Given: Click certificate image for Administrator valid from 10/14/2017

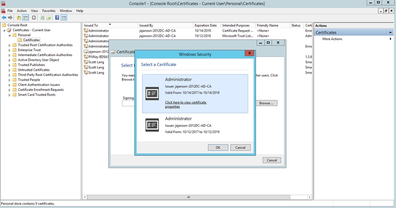Looking at the screenshot, I should click(152, 94).
